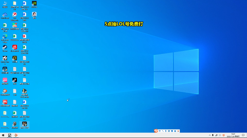
Task: Open the taskbar clock showing 15:01
Action: (x=233, y=135)
